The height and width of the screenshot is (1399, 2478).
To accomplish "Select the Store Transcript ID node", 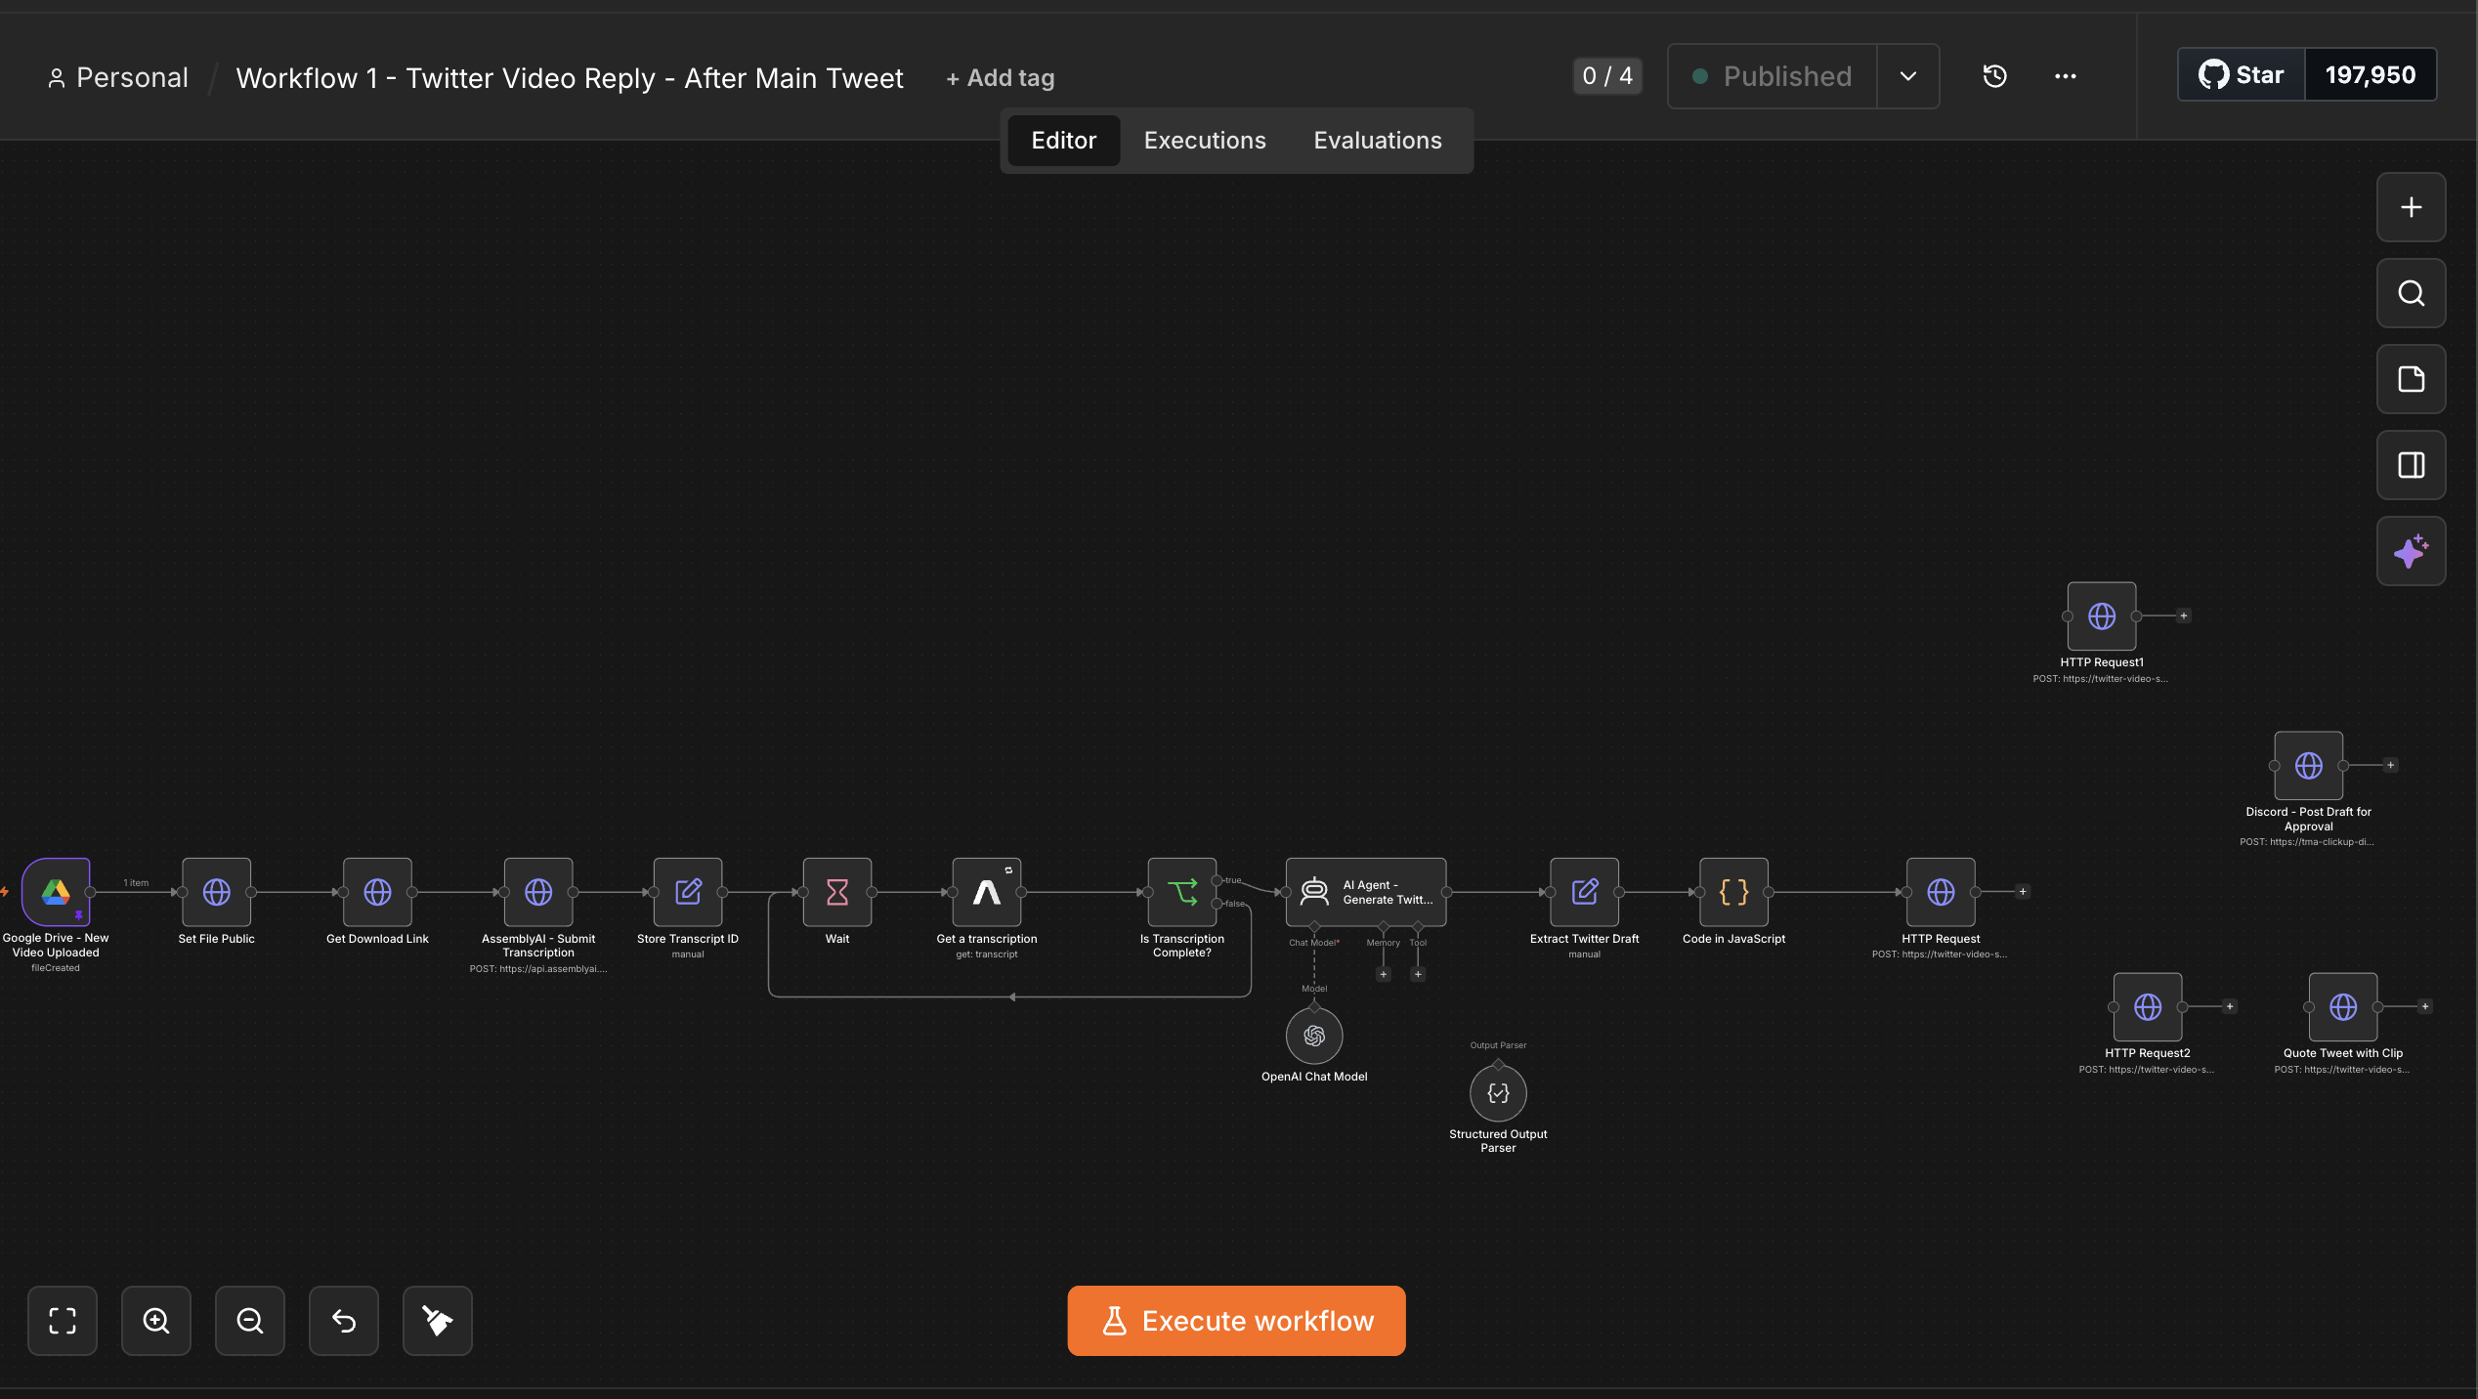I will point(688,891).
